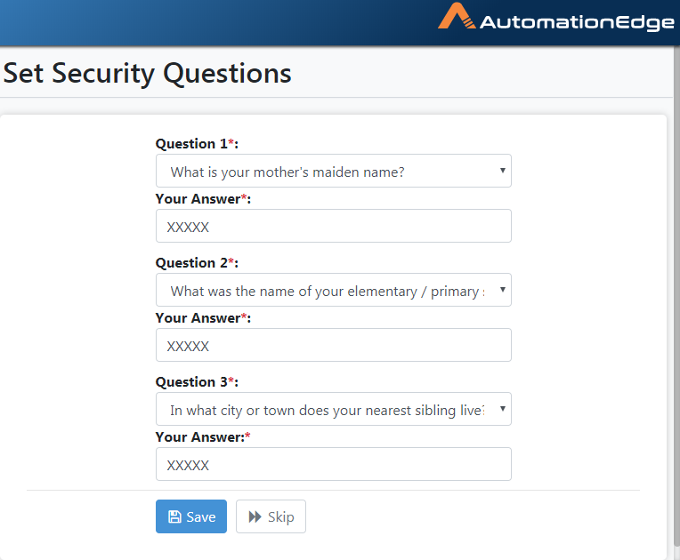Select the mother's maiden name question box
Image resolution: width=680 pixels, height=560 pixels.
tap(334, 171)
